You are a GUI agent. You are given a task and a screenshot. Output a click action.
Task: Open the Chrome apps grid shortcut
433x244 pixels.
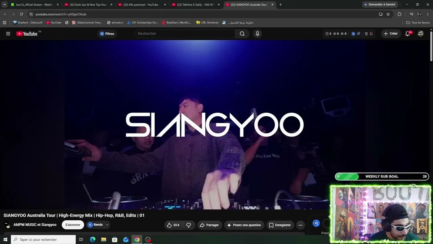click(x=4, y=23)
